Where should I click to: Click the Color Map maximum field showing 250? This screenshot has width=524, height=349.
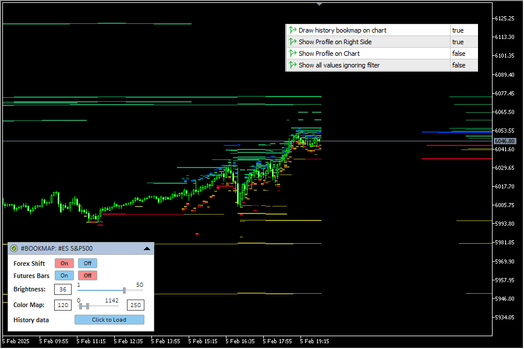click(135, 305)
